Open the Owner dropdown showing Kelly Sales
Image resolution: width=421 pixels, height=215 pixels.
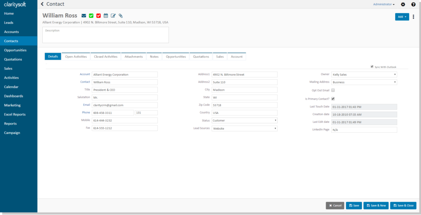(364, 74)
